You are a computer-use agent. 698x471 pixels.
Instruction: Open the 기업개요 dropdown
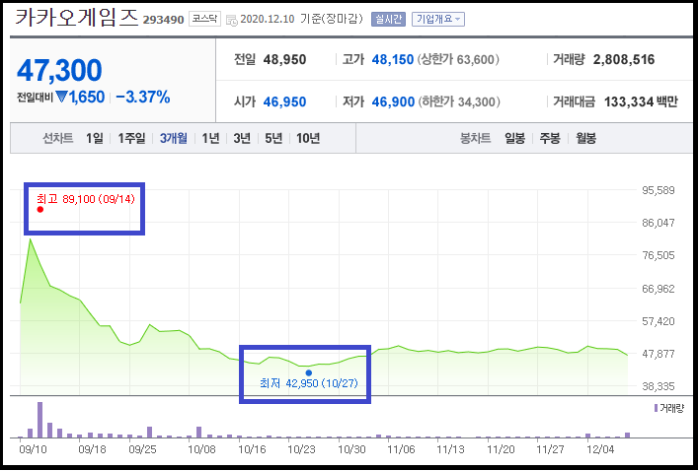438,19
